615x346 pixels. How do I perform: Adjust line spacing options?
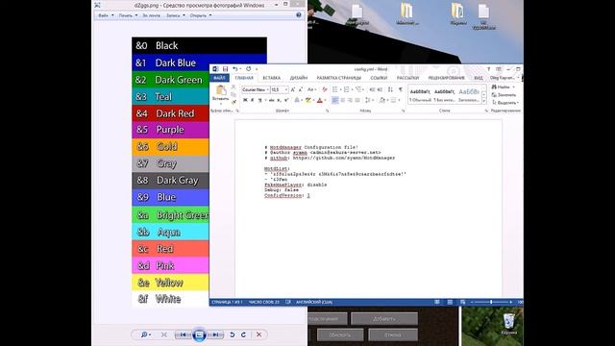point(368,100)
